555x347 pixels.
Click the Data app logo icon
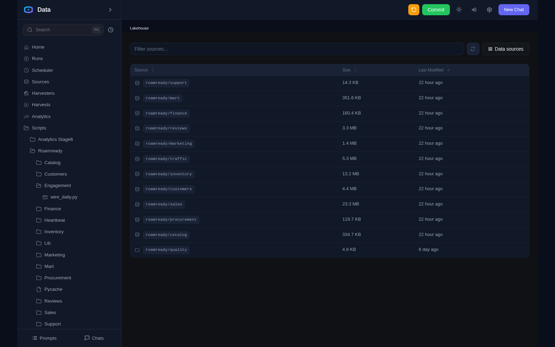coord(28,10)
